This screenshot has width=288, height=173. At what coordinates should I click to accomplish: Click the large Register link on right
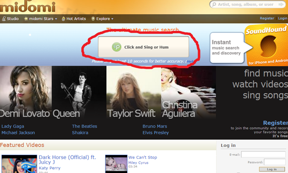[x=276, y=123]
